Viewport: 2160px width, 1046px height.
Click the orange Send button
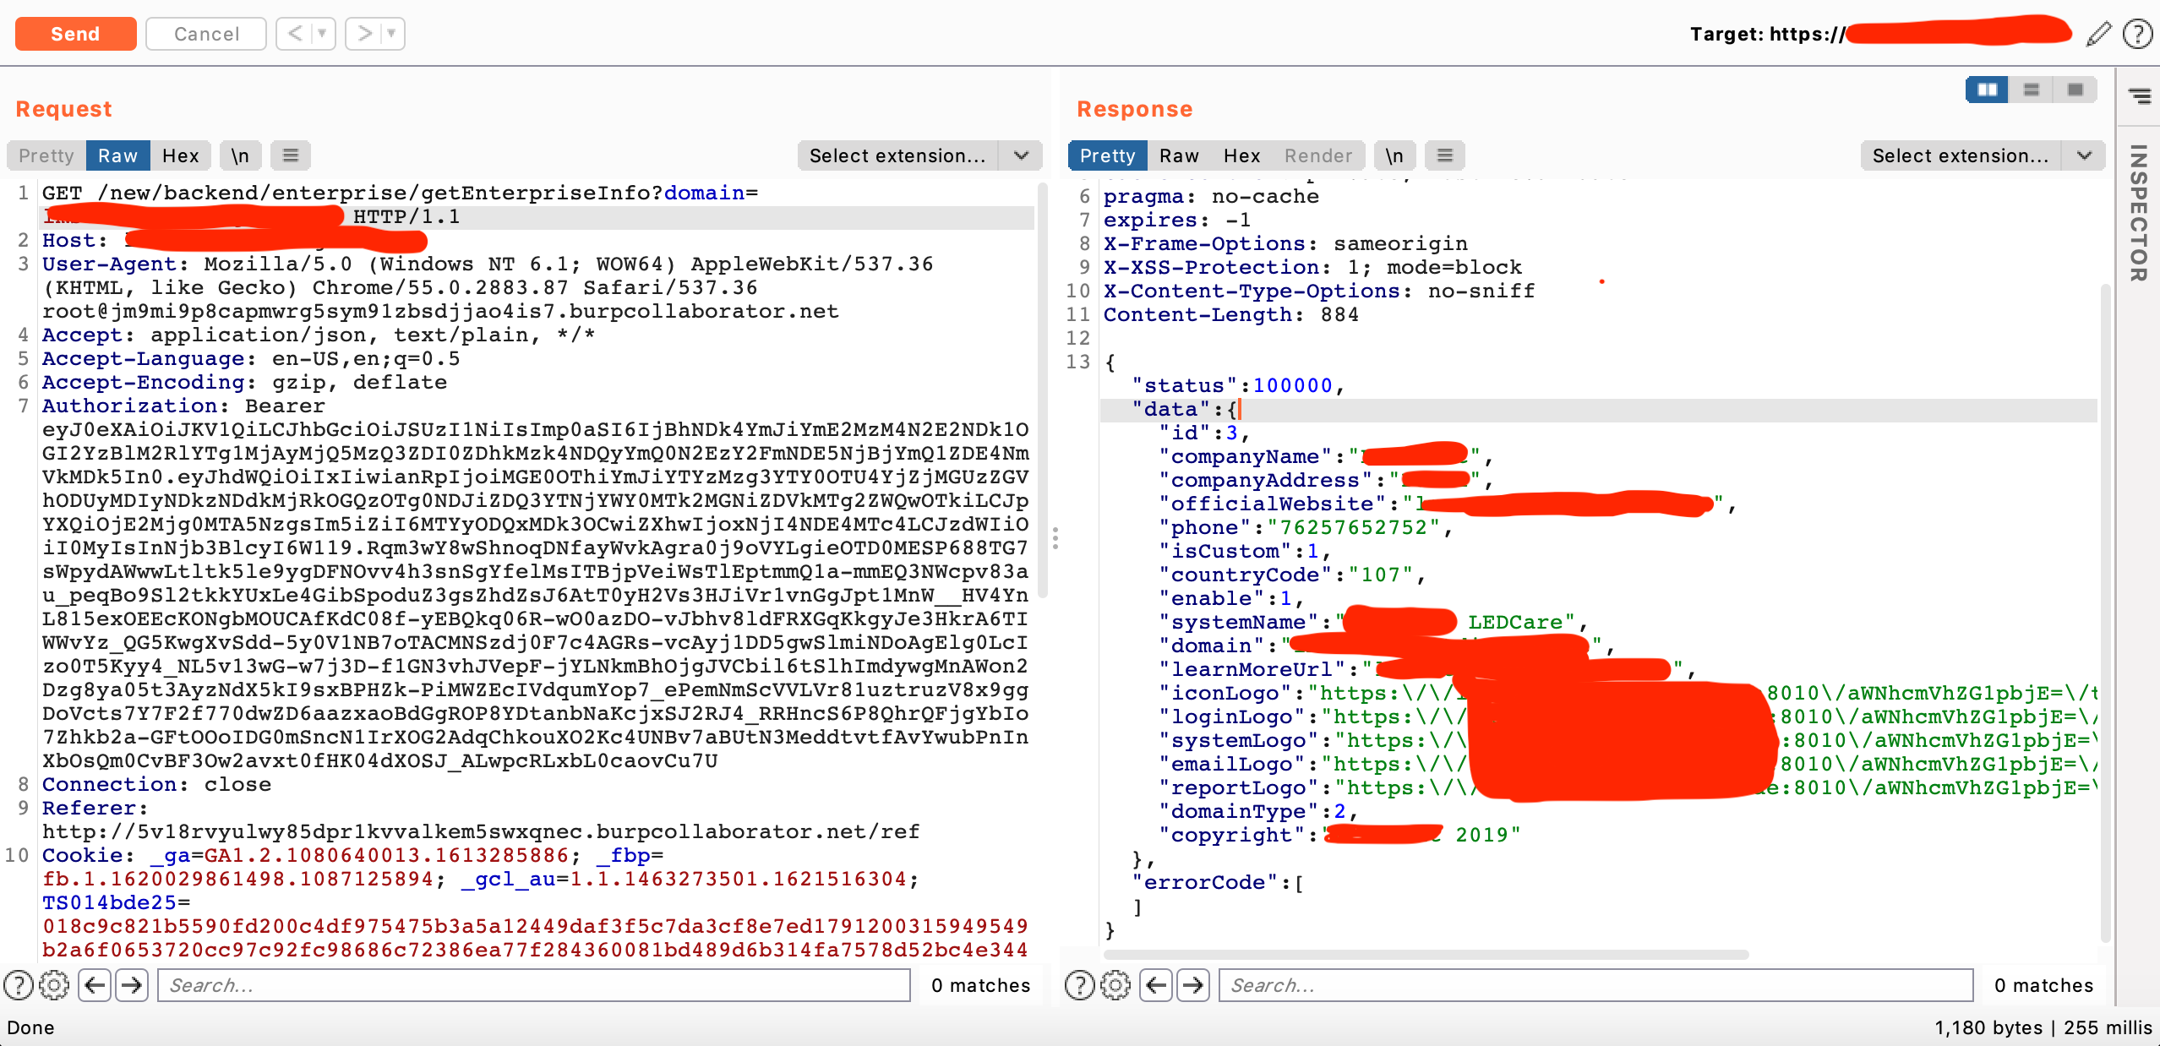75,34
